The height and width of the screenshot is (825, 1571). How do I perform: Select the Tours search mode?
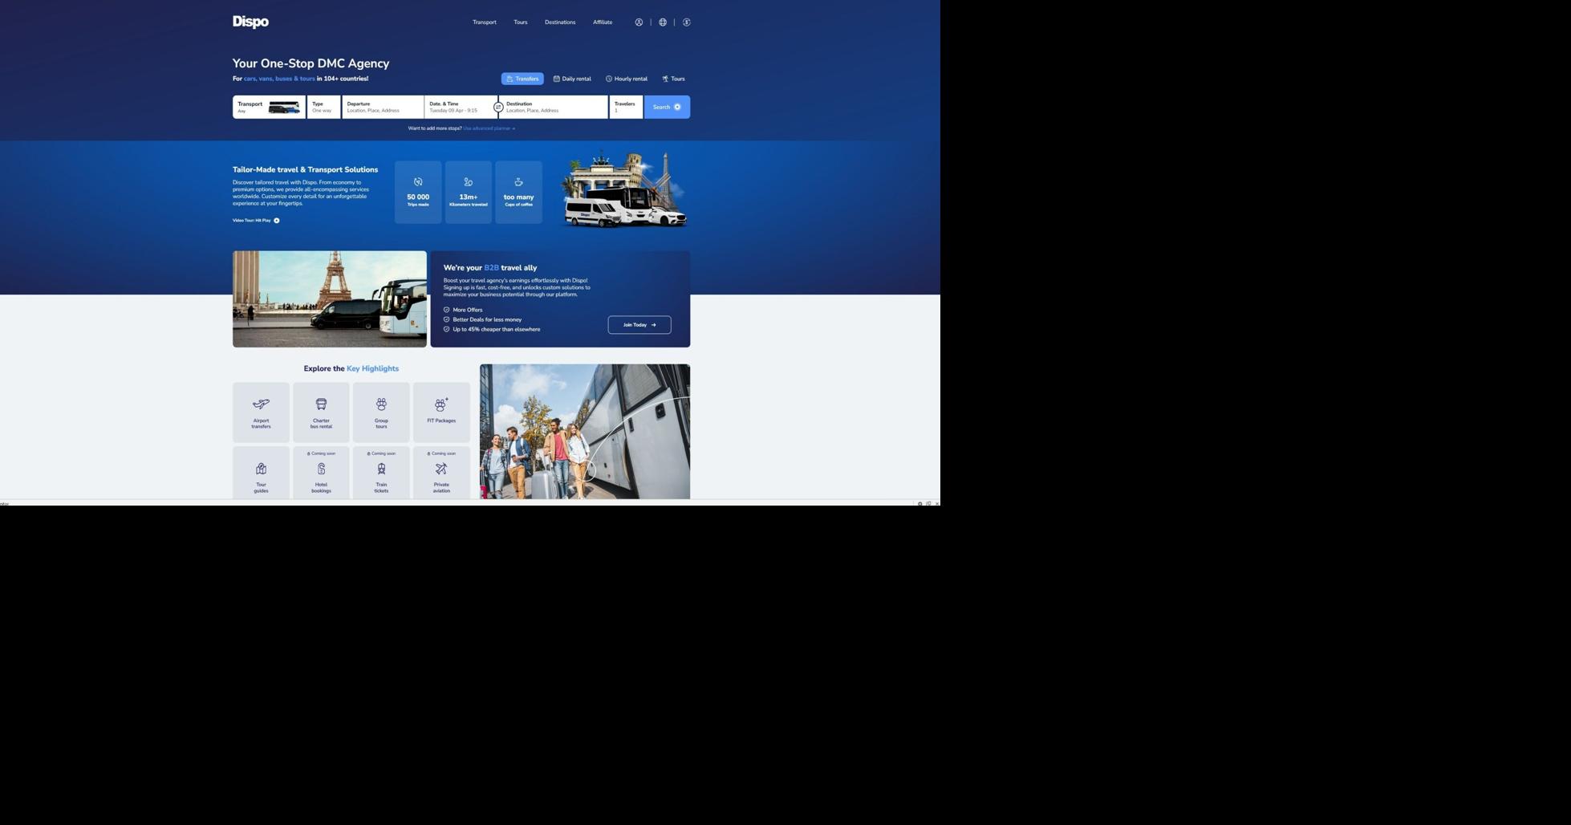tap(672, 79)
